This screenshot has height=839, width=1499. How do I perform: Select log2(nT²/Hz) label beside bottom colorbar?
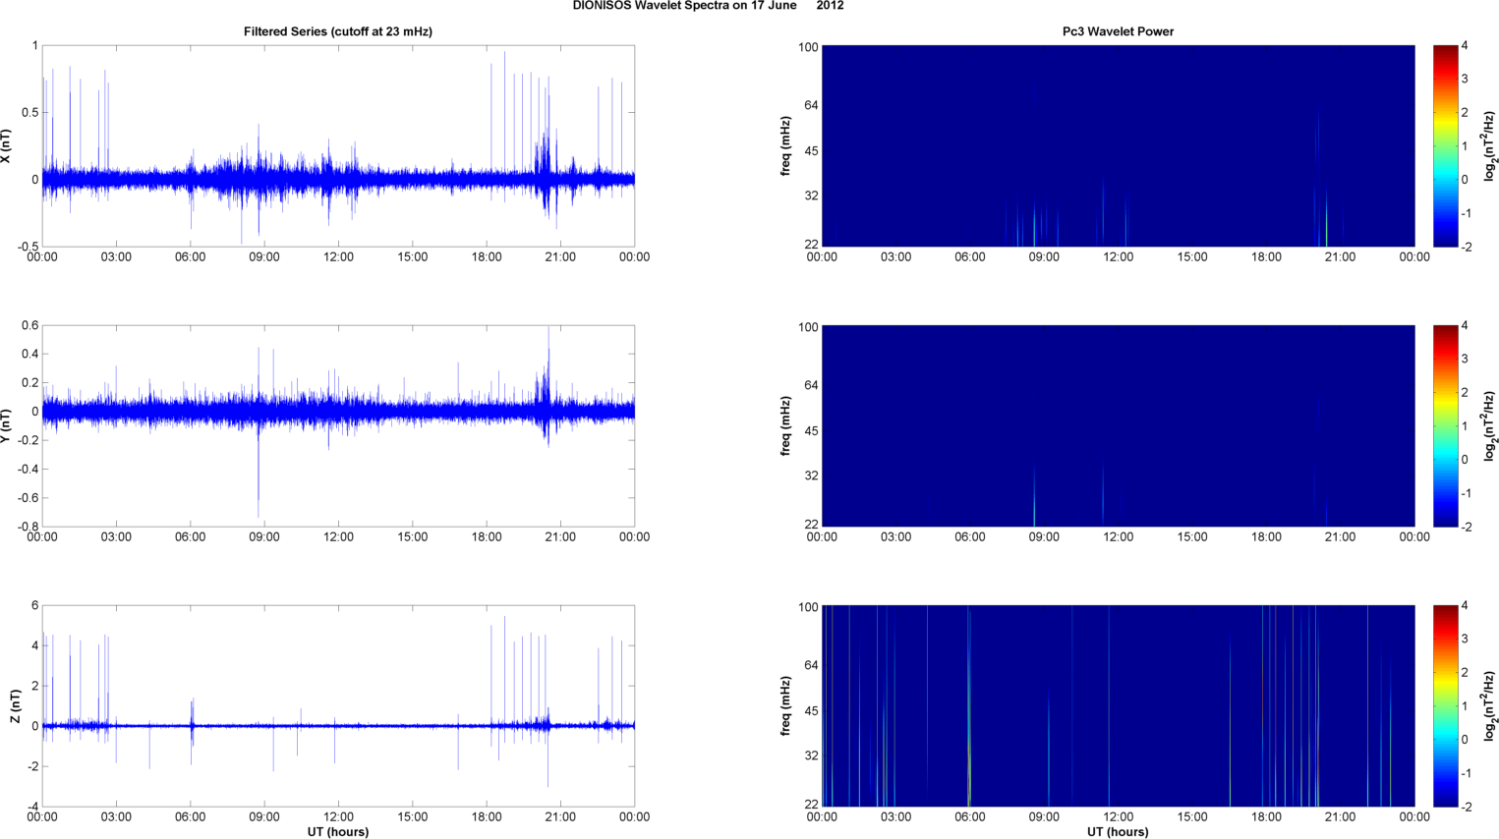pos(1490,706)
